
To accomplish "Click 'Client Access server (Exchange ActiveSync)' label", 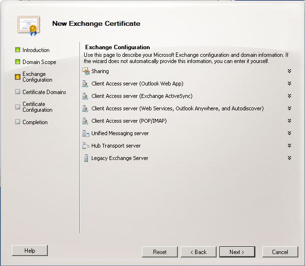I will tap(142, 96).
